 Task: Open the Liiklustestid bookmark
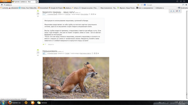pos(13,8)
